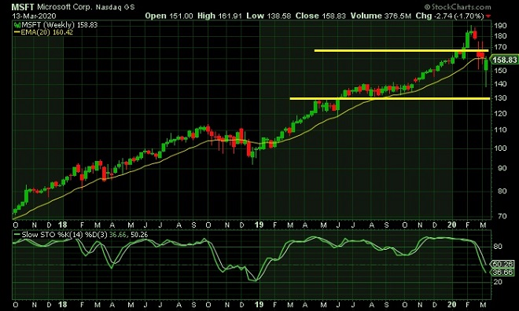
Task: Click the candlestick icon before MSFT (Weekly)
Action: coord(17,25)
